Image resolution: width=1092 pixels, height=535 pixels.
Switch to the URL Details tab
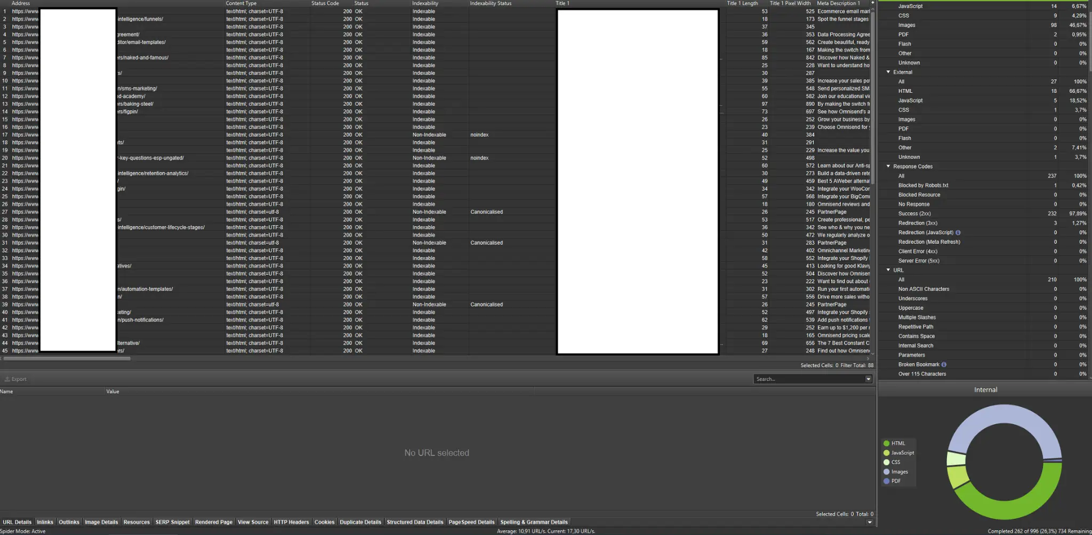click(x=17, y=522)
